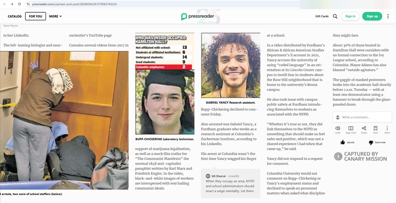Open the Hamilton Hall infographic
Image resolution: width=396 pixels, height=203 pixels.
[x=165, y=51]
